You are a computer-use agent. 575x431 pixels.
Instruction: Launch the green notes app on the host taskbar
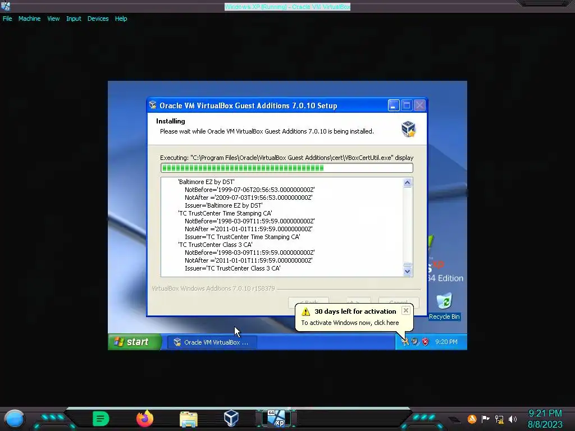[101, 419]
